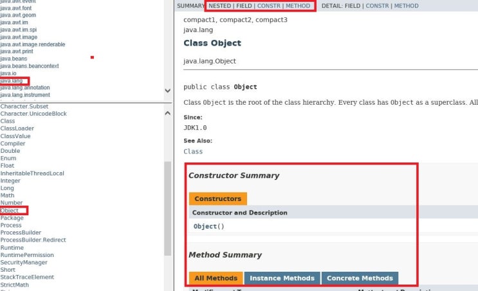Select the Constructors tab
The width and height of the screenshot is (478, 291).
click(218, 198)
